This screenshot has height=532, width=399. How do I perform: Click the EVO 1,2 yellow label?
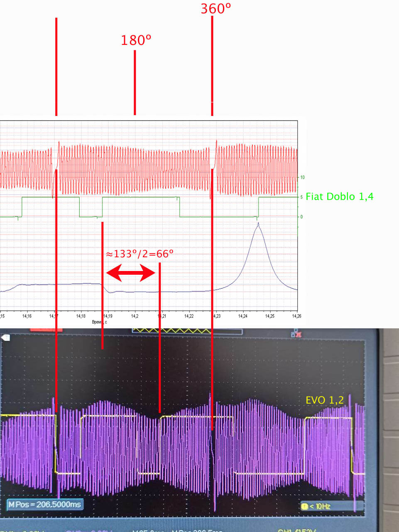pyautogui.click(x=324, y=400)
